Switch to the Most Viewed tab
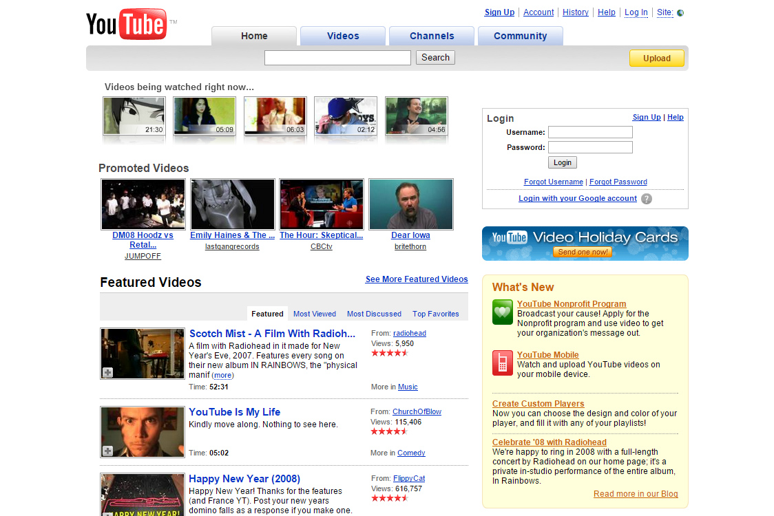This screenshot has height=516, width=774. [314, 314]
